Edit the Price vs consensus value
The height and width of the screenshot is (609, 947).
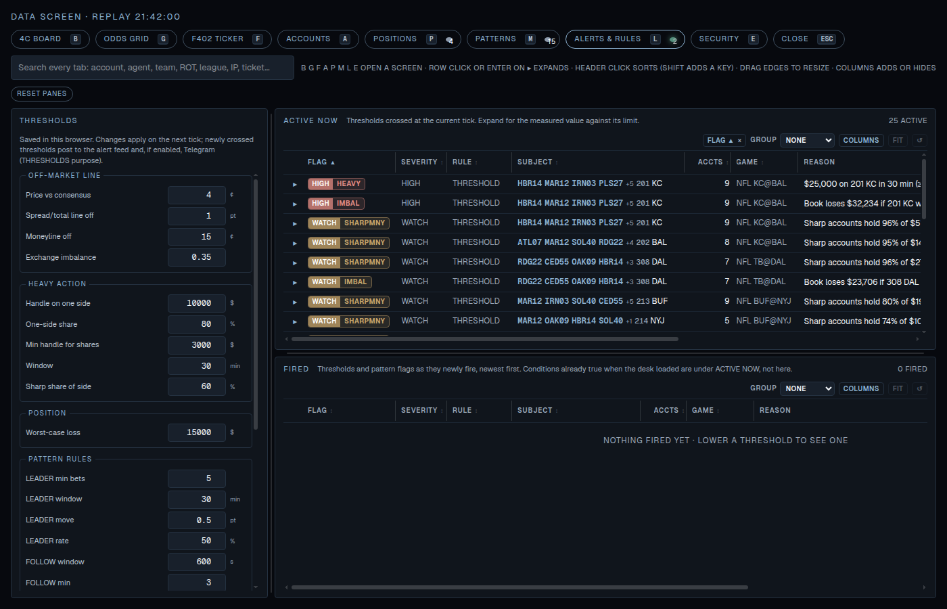tap(196, 195)
